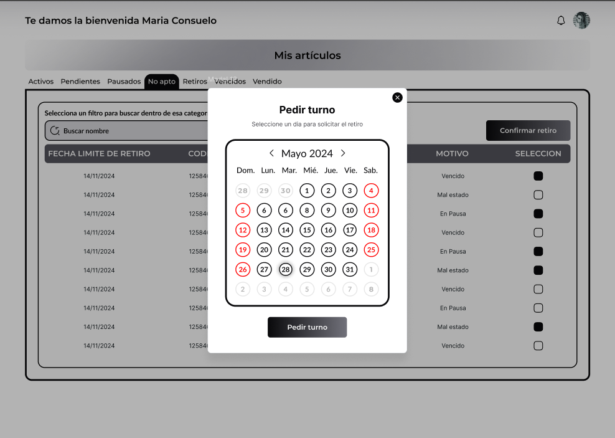Select day 31 in the calendar
This screenshot has width=615, height=438.
(x=350, y=270)
